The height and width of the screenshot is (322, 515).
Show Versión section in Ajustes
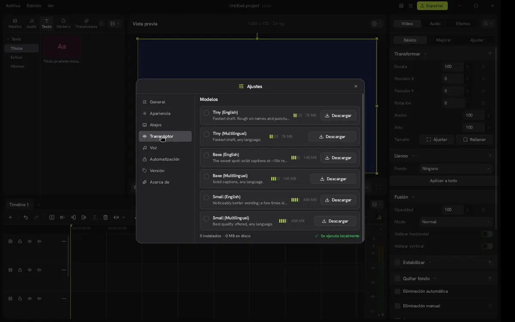(x=165, y=170)
